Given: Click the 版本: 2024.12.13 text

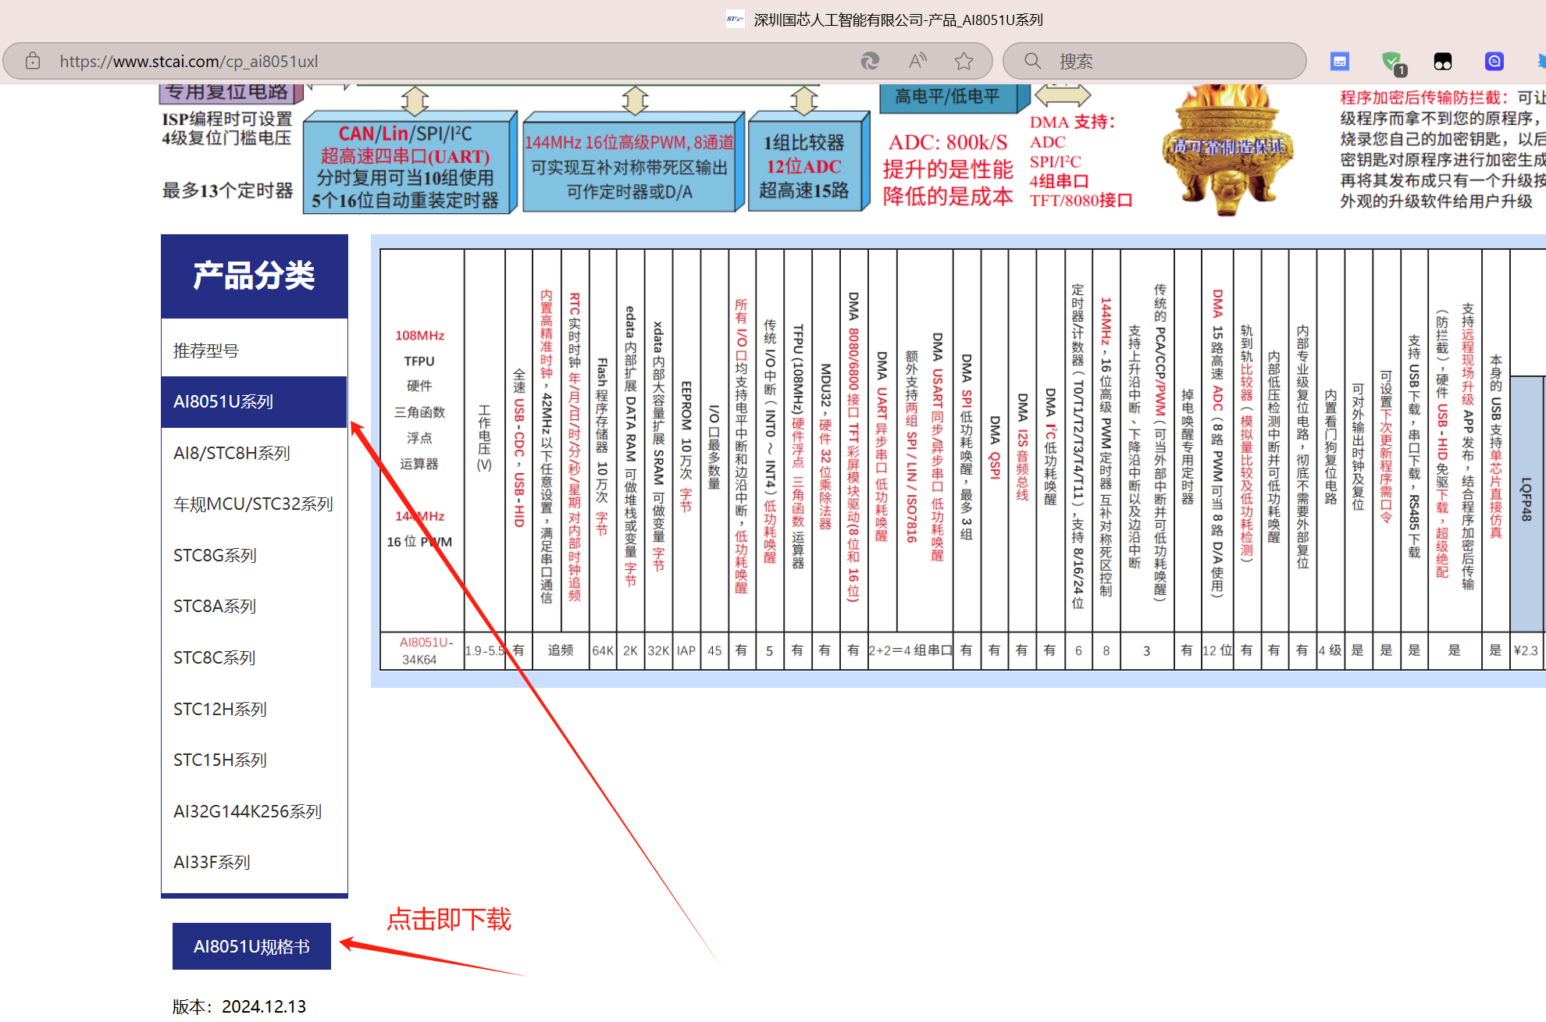Looking at the screenshot, I should [239, 1006].
